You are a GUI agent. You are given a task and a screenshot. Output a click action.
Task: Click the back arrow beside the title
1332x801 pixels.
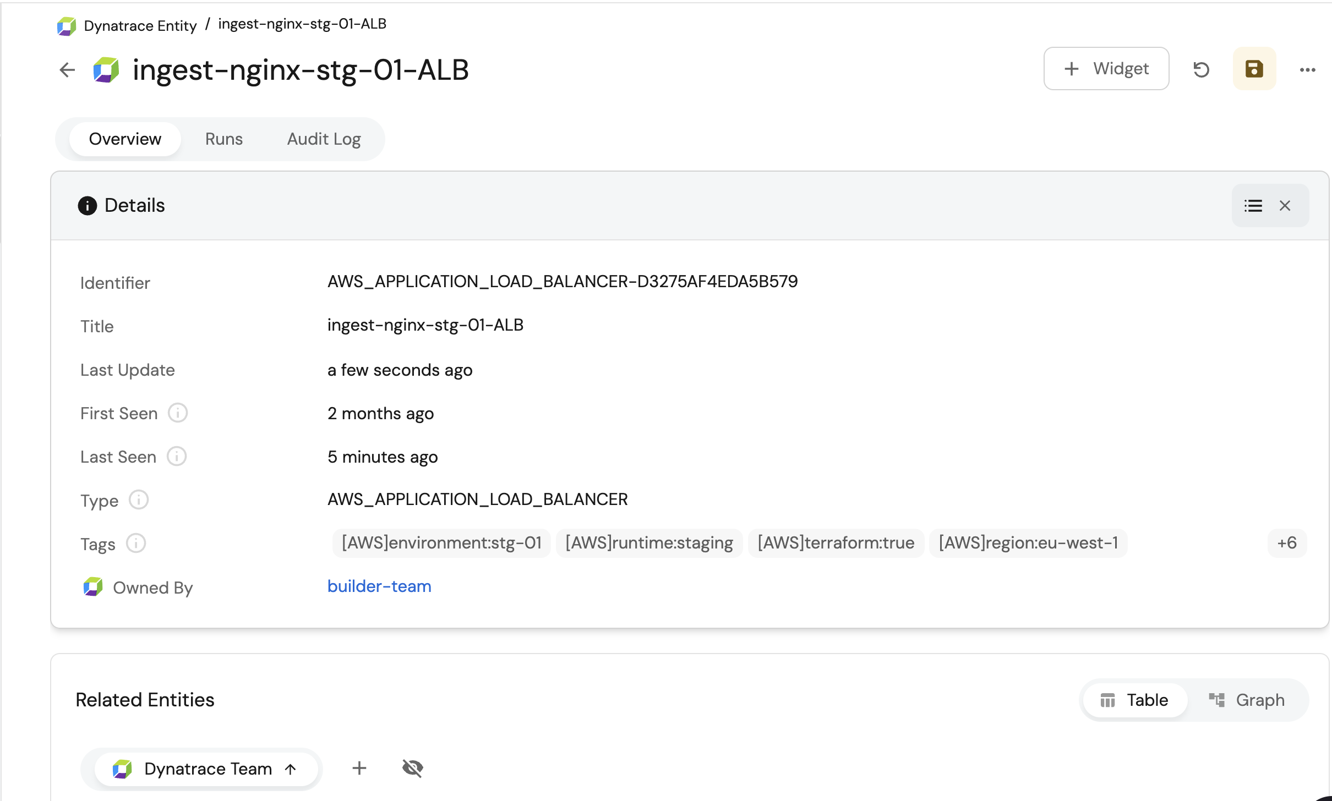[67, 70]
